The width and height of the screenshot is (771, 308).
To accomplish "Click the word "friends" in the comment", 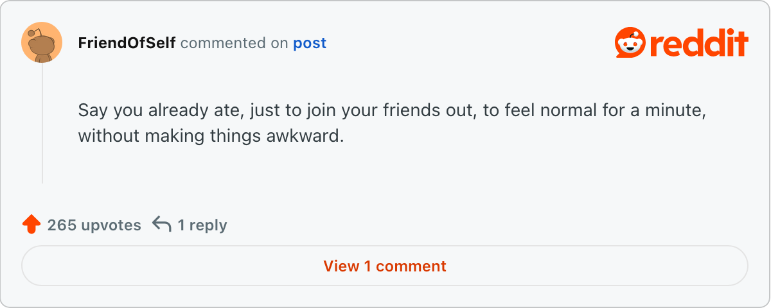I will (x=410, y=110).
